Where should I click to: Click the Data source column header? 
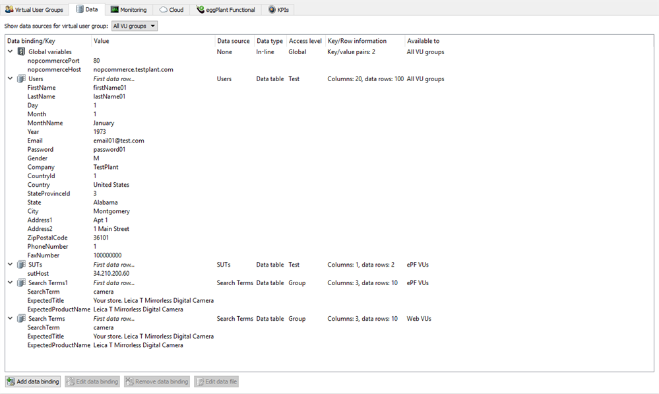[234, 41]
